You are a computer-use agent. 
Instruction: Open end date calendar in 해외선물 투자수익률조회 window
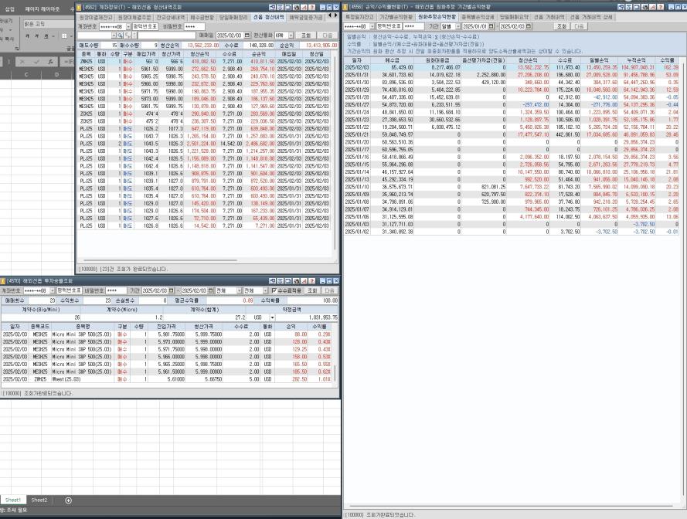[x=211, y=290]
